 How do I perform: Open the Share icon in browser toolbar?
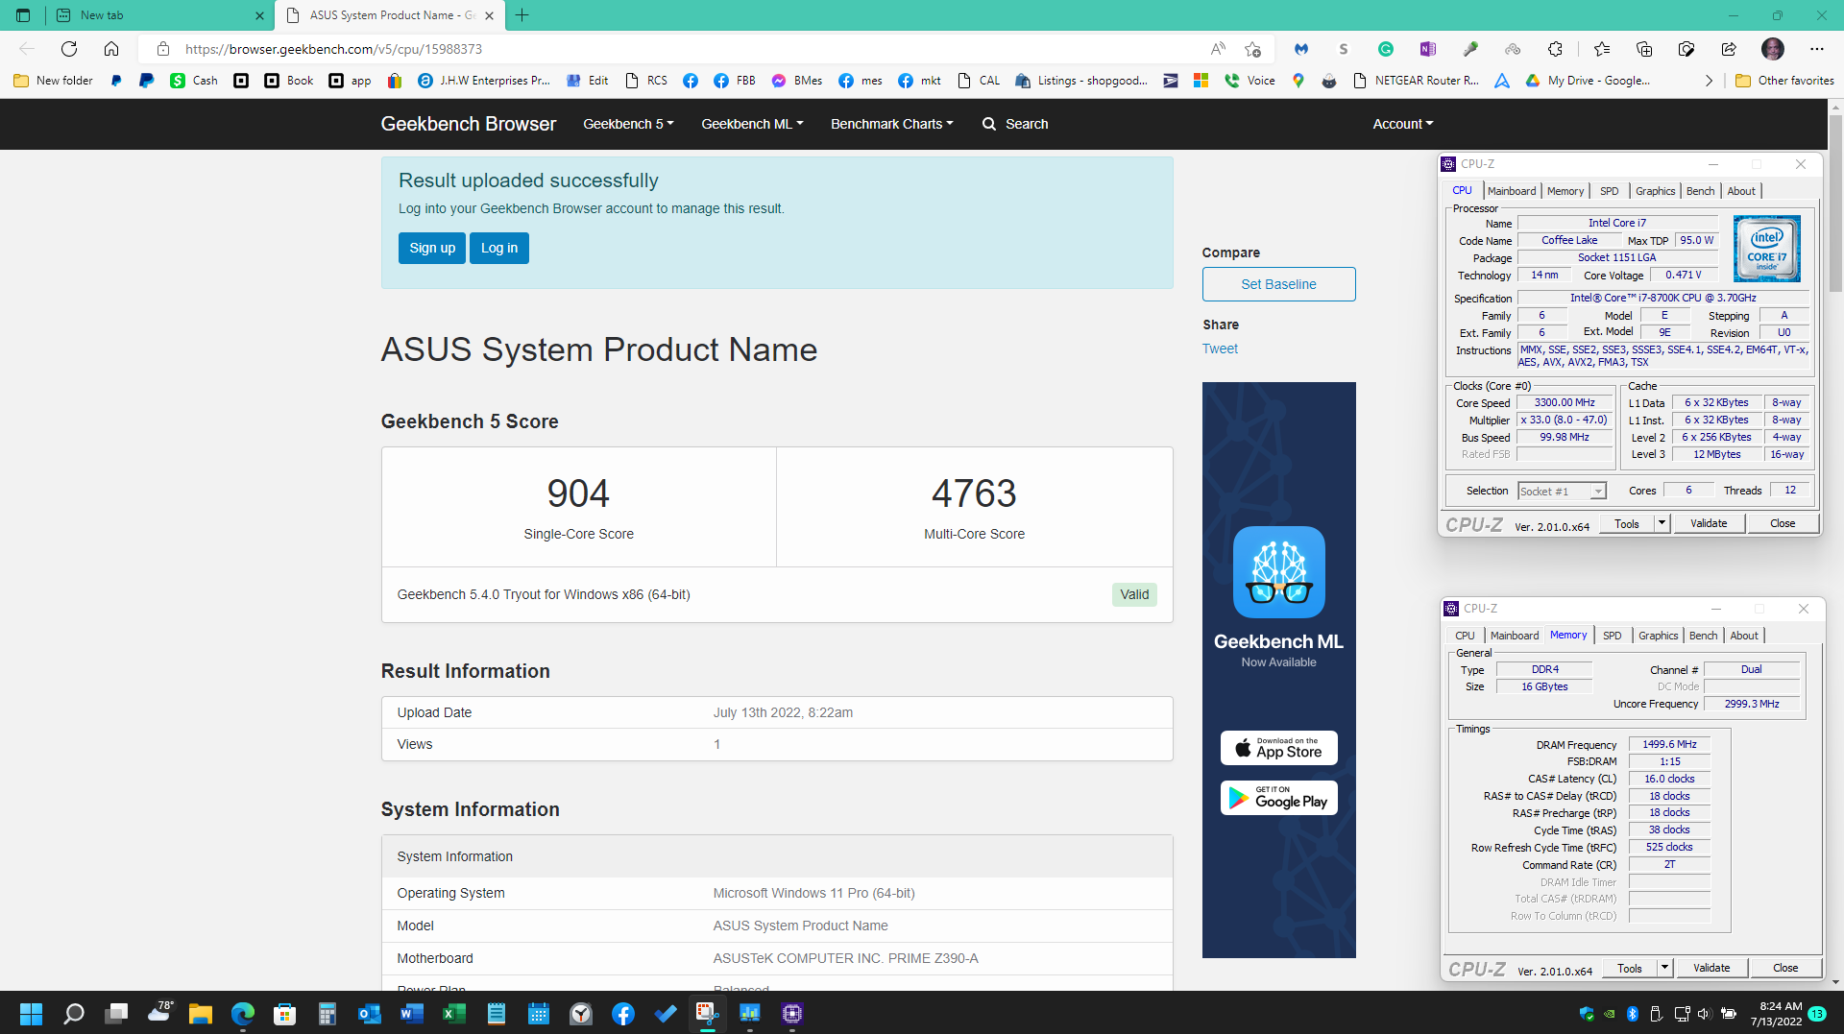(1729, 49)
